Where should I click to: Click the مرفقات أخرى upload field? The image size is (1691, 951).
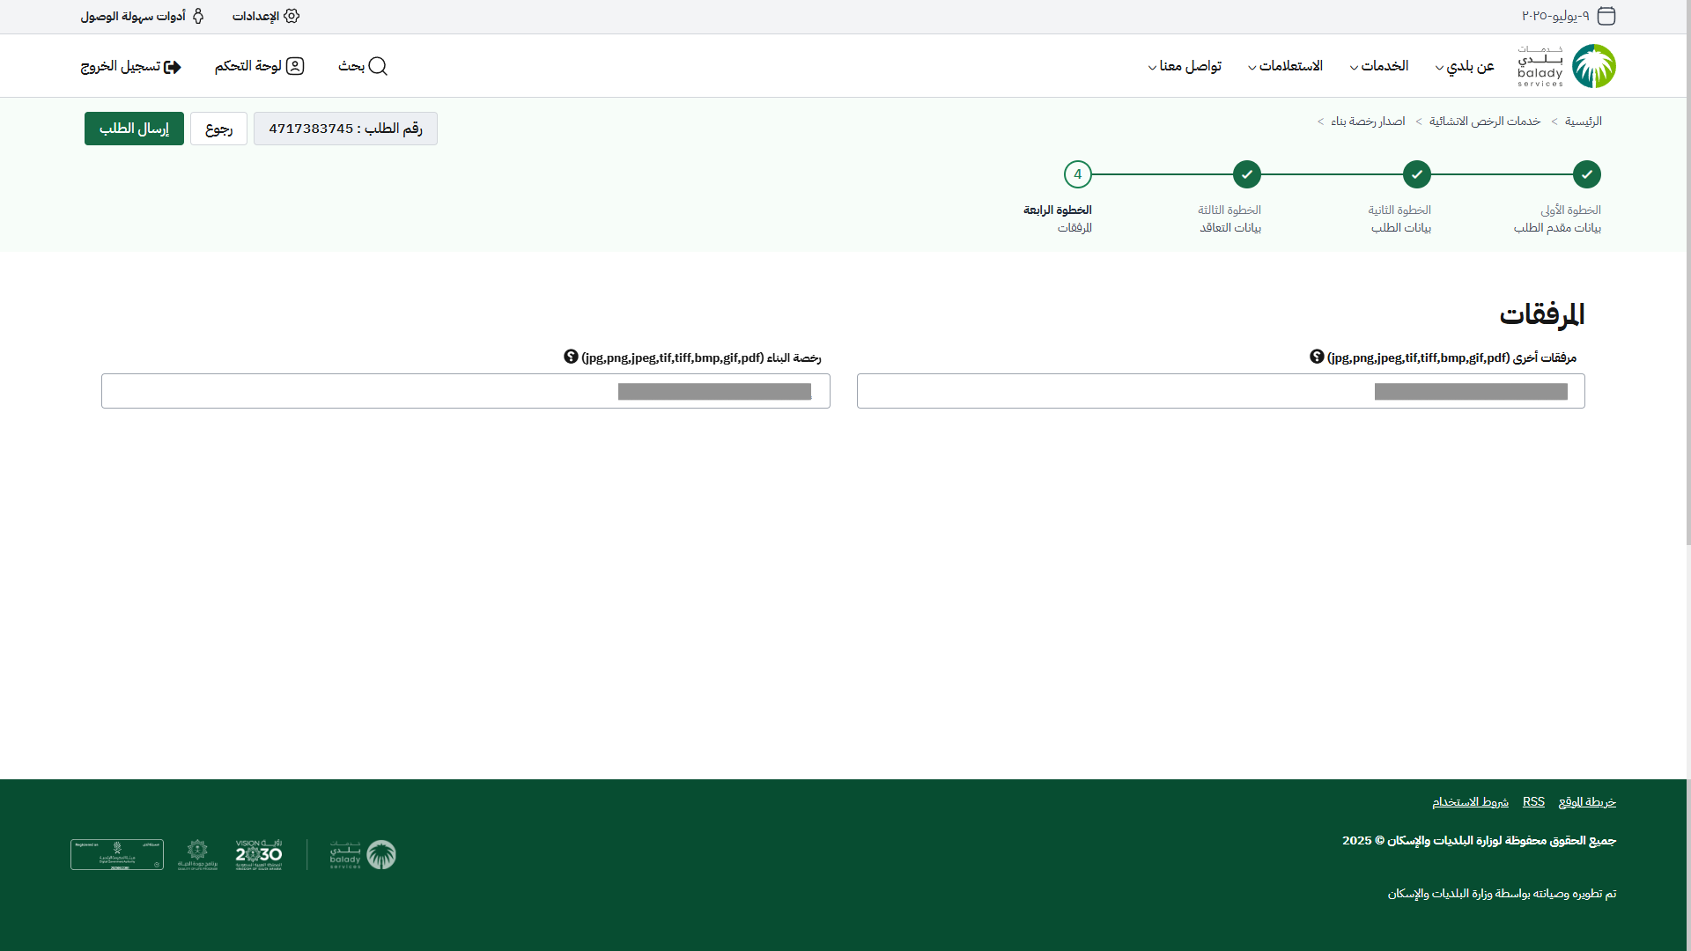(x=1220, y=391)
